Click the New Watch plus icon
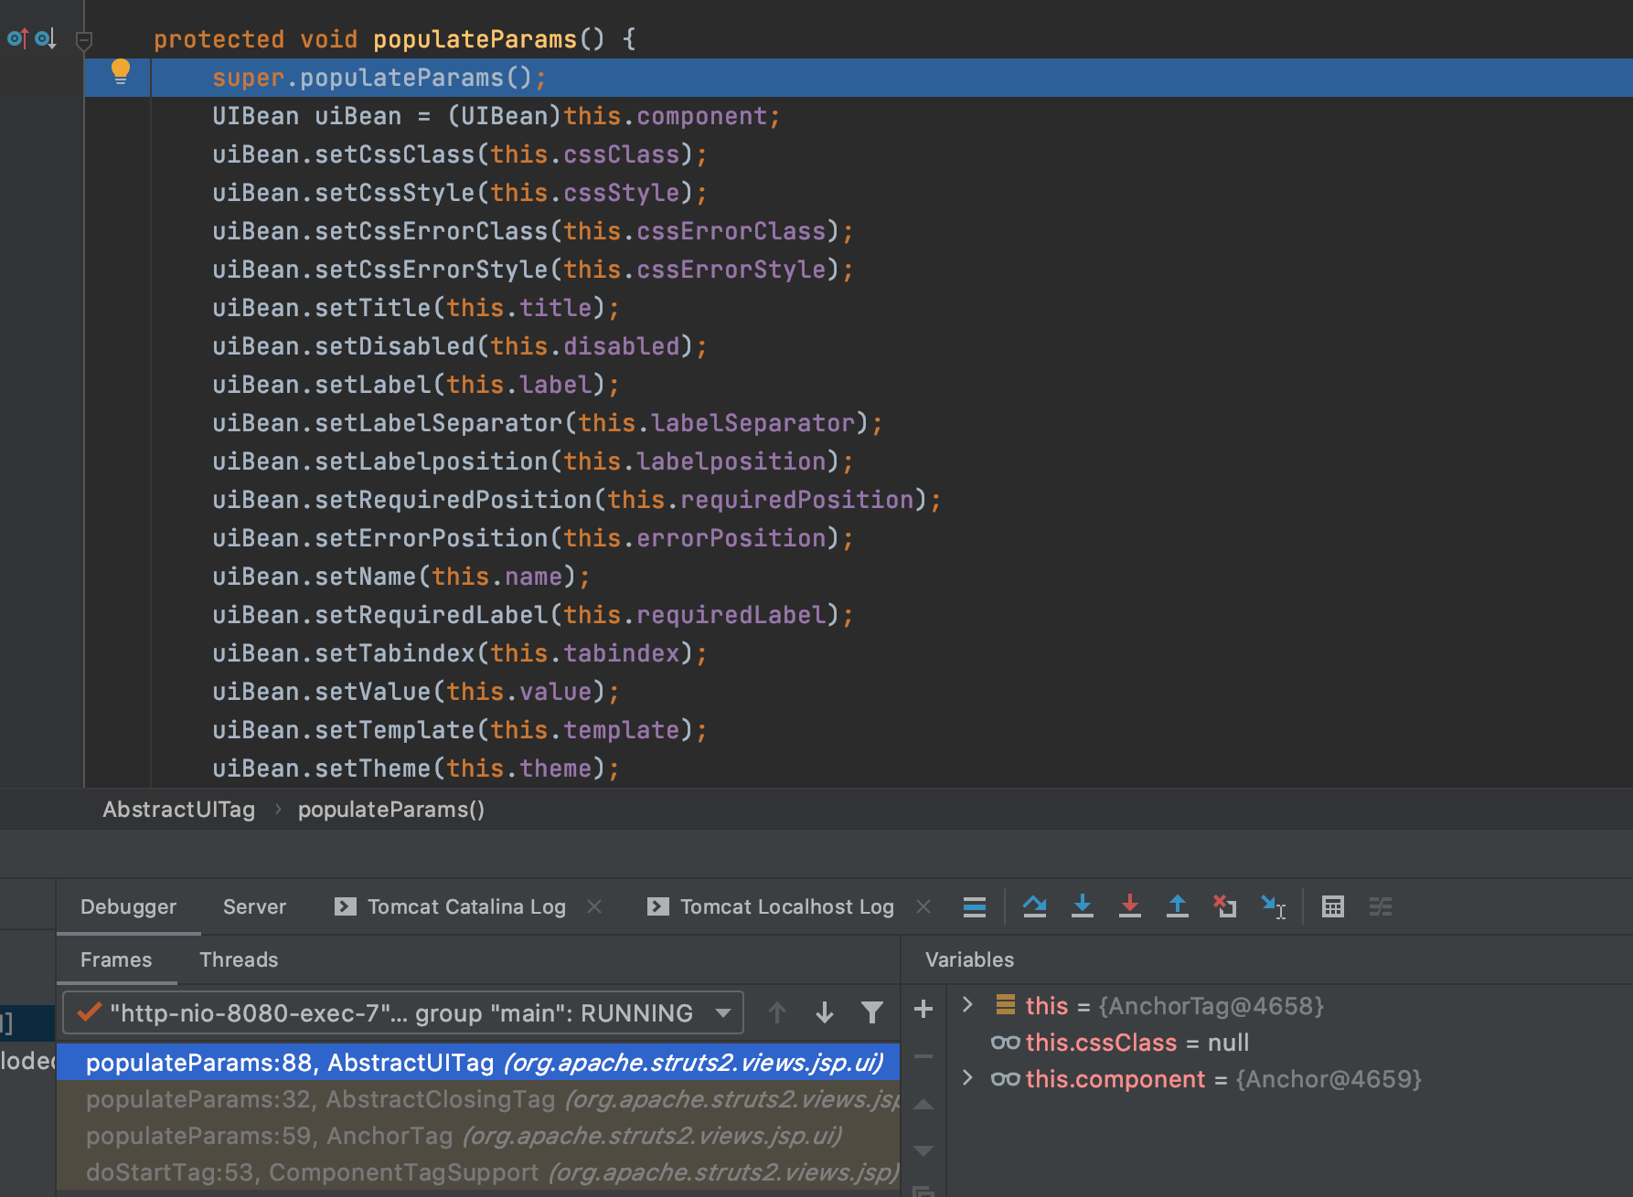This screenshot has width=1633, height=1197. 923,1009
